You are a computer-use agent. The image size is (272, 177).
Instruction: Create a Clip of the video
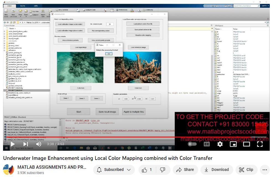246,170
